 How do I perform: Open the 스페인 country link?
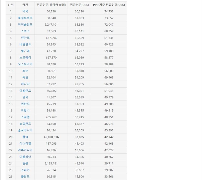(25, 170)
